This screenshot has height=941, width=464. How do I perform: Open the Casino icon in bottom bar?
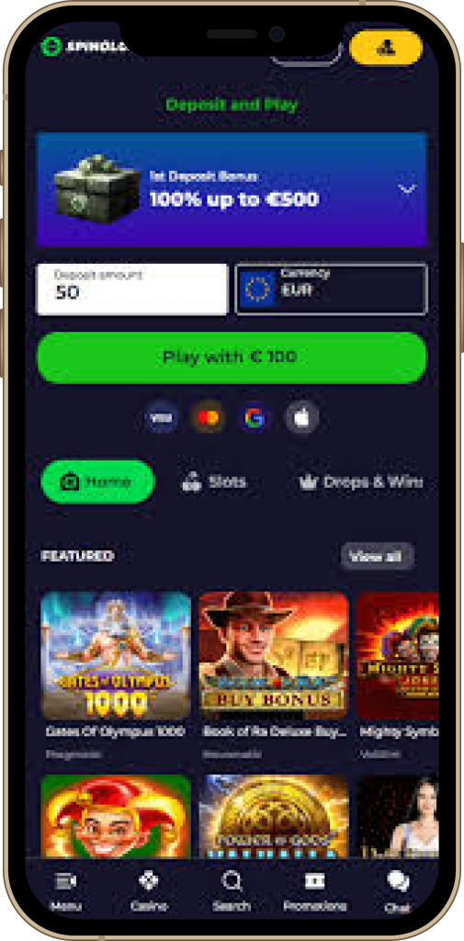tap(149, 891)
